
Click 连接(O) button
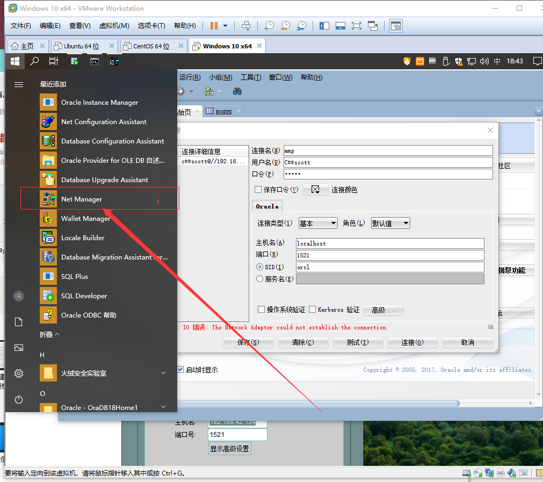(412, 342)
